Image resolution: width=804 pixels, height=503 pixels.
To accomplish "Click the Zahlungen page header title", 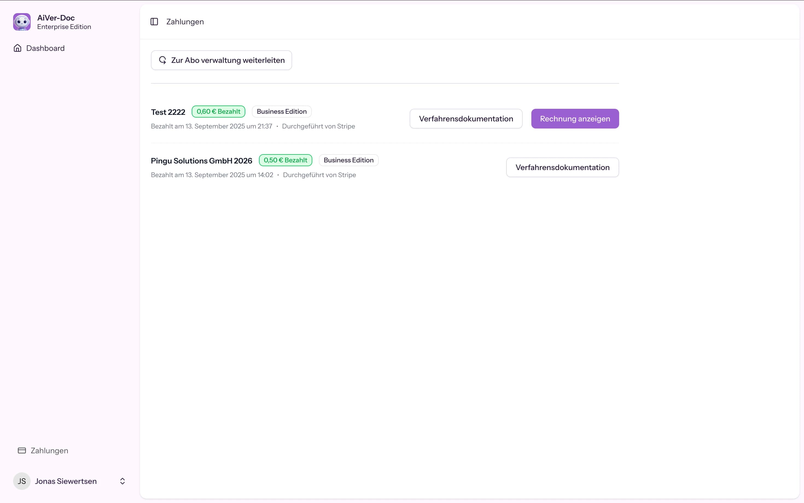I will (x=185, y=22).
